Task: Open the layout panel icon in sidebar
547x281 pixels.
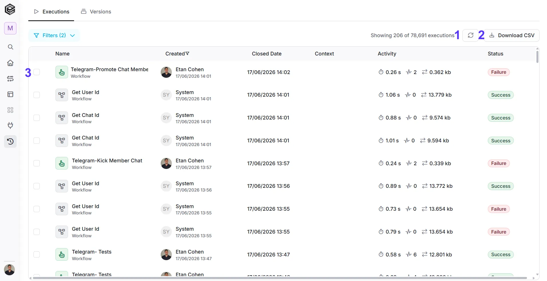Action: (10, 94)
